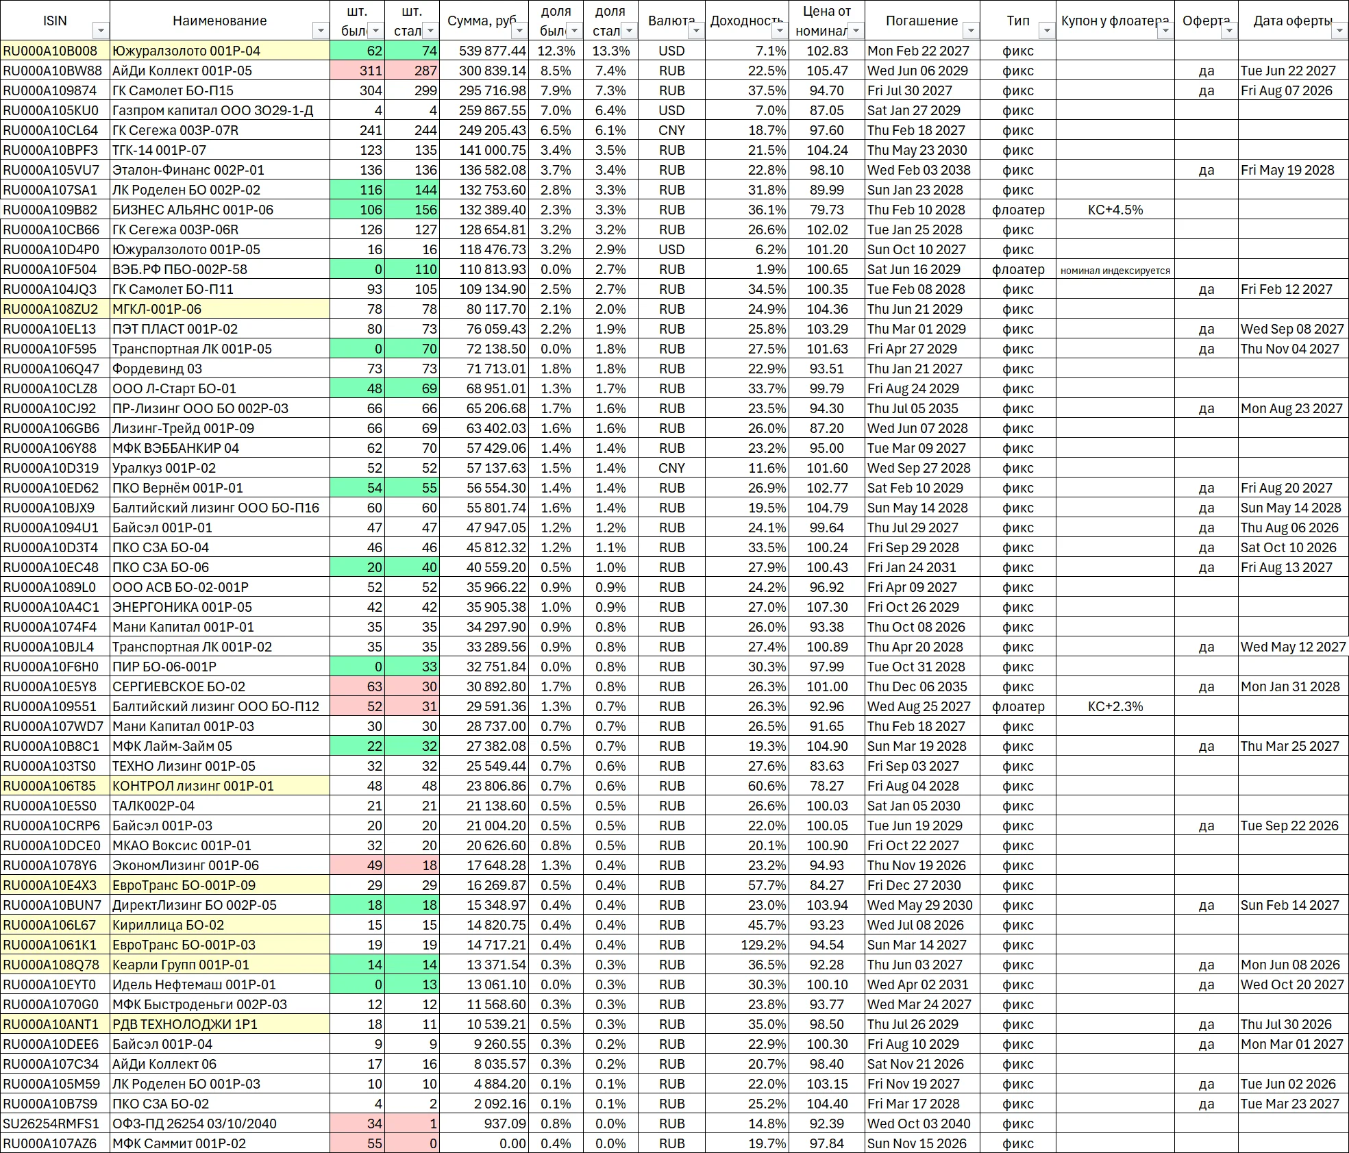
Task: Click the floater coupon cell 'КС+2.3%'
Action: point(1115,706)
